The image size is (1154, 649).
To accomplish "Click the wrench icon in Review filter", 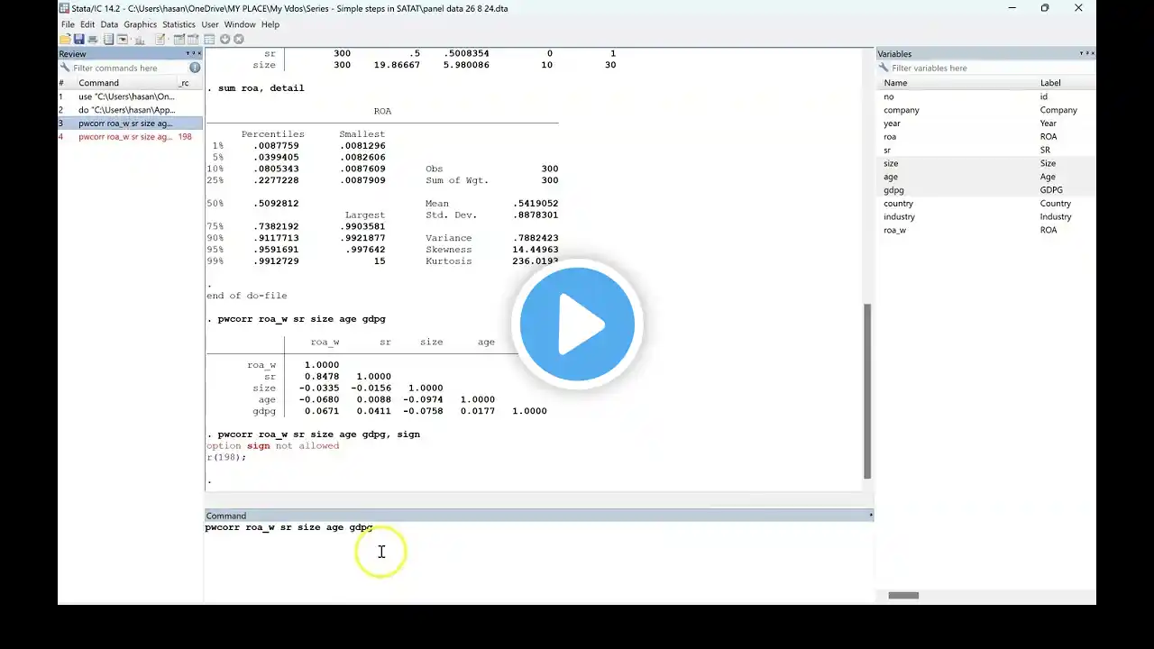I will (66, 68).
